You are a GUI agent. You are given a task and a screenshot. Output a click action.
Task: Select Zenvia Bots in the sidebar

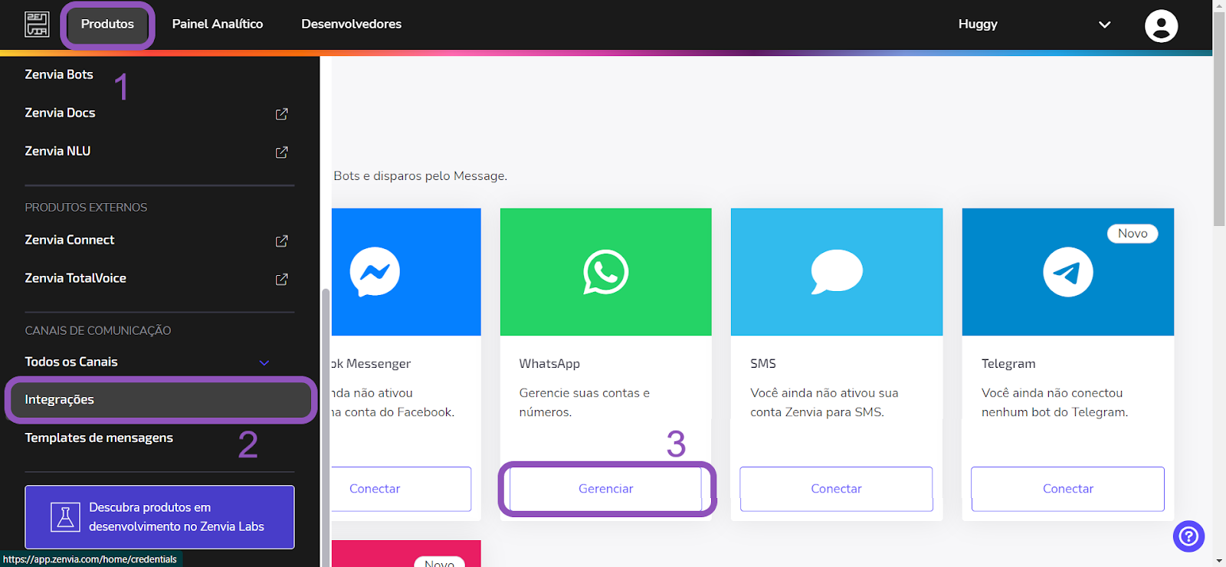coord(59,74)
